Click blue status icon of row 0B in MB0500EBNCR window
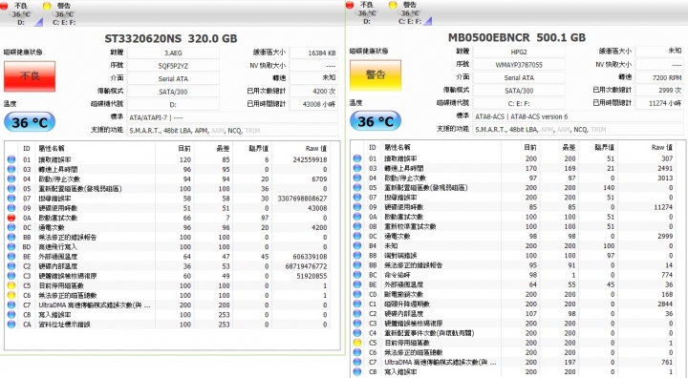This screenshot has width=688, height=378. point(357,226)
